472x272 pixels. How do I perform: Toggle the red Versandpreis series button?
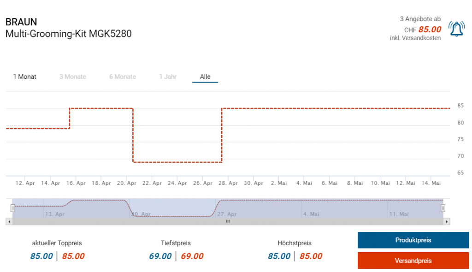tap(413, 261)
